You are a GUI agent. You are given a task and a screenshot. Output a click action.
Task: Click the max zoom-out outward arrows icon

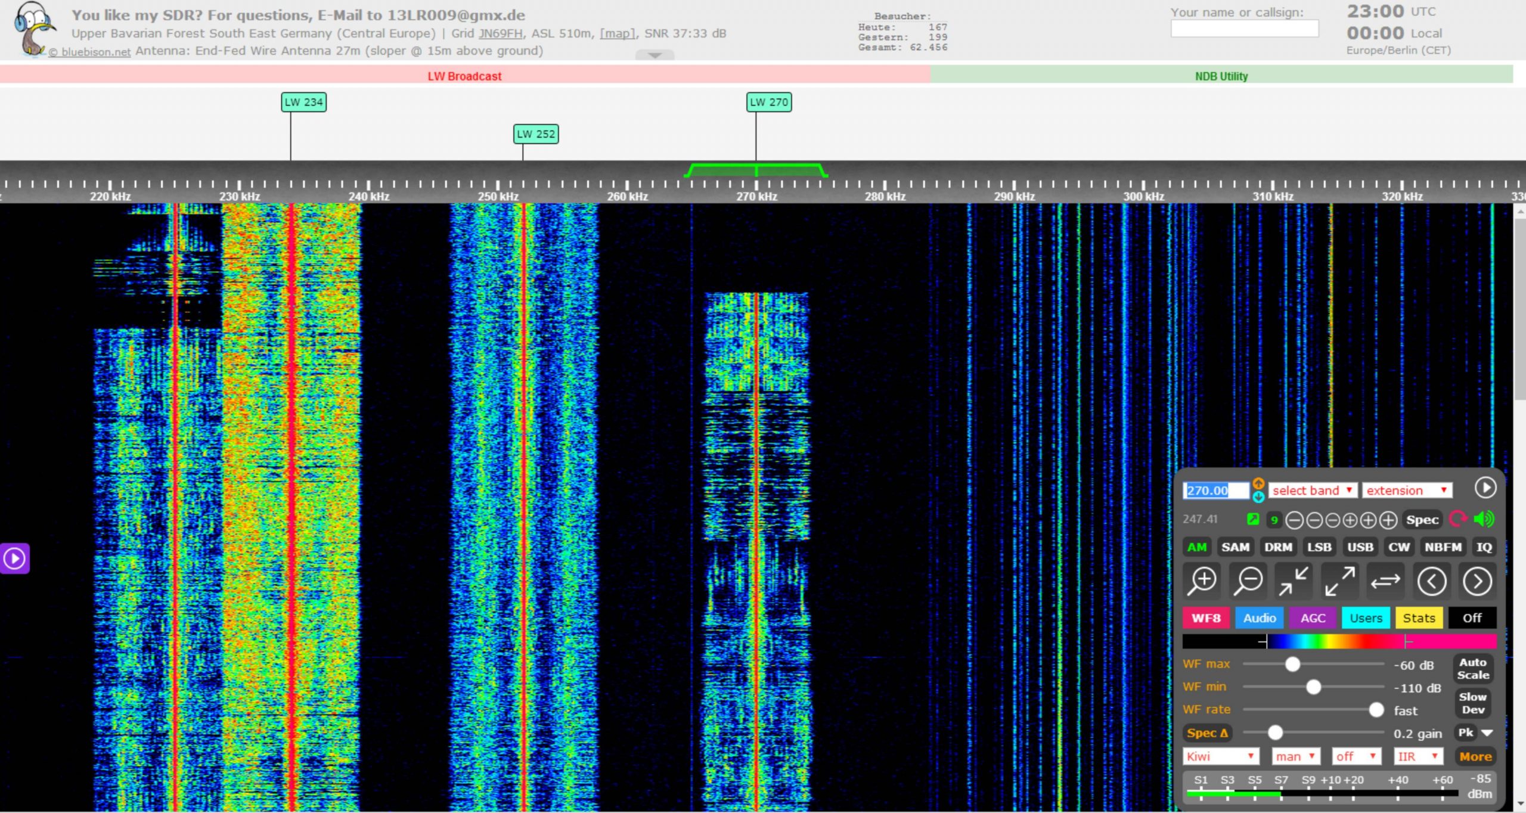pos(1339,581)
